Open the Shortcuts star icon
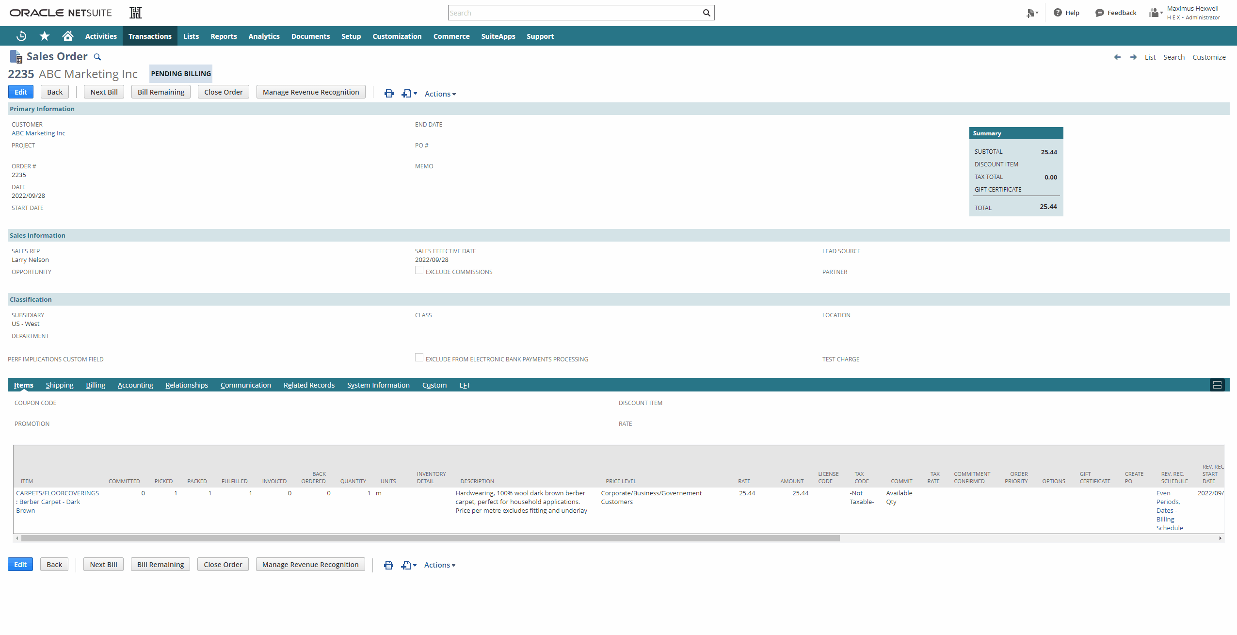 point(45,36)
